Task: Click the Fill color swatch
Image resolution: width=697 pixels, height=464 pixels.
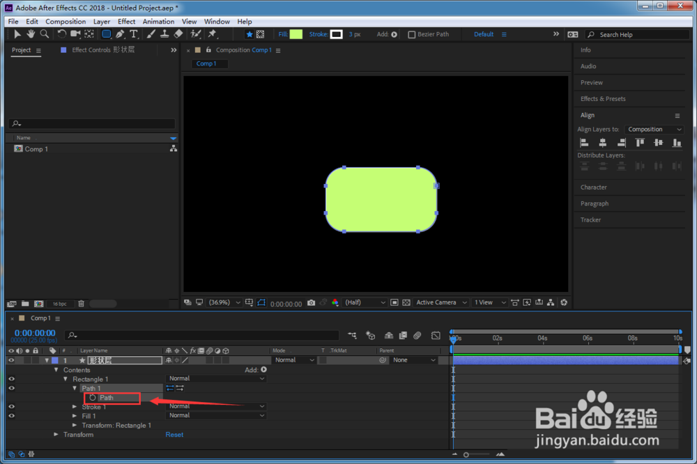Action: [296, 34]
